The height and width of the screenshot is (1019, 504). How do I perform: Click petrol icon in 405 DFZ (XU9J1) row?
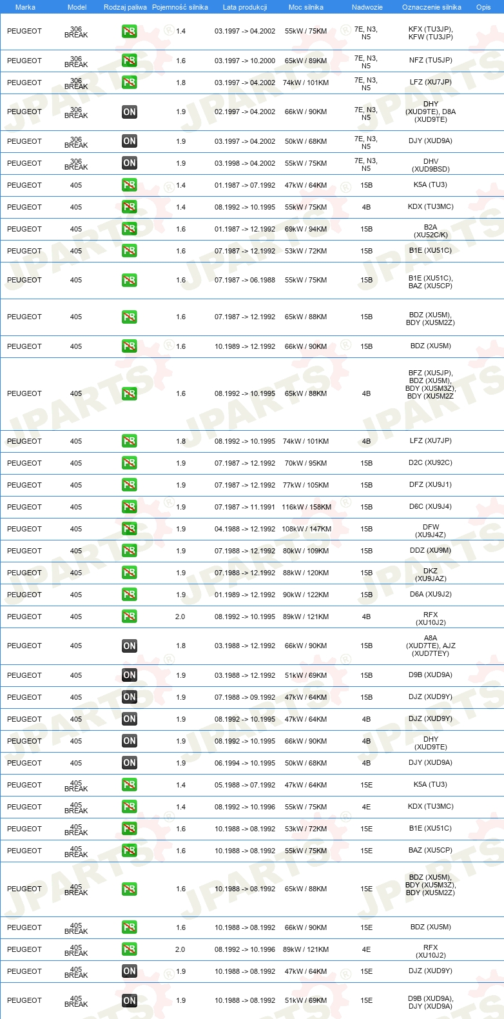[x=130, y=485]
